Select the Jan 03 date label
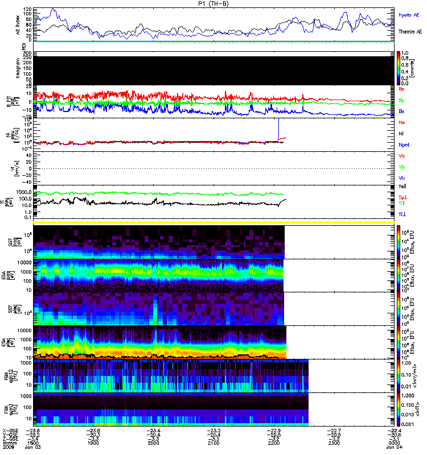The width and height of the screenshot is (427, 455). pyautogui.click(x=33, y=447)
